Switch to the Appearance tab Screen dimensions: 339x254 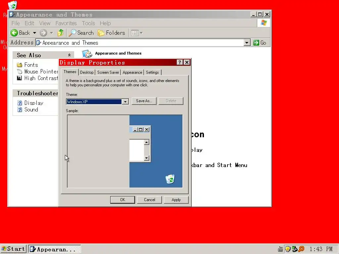(132, 72)
